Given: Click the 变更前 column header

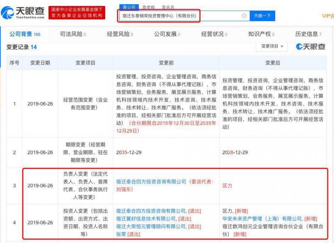Looking at the screenshot, I should [166, 63].
